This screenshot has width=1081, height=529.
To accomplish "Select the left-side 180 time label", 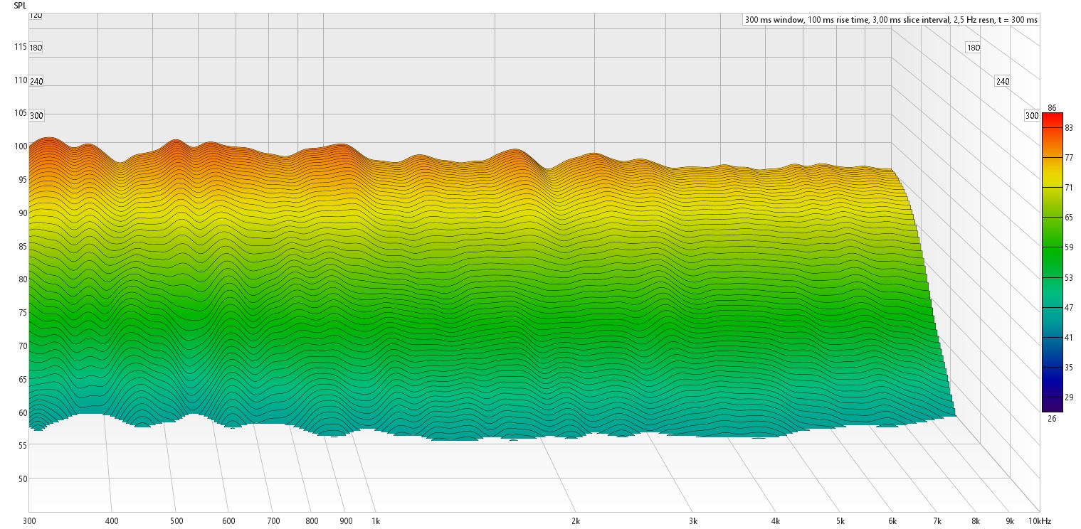I will click(36, 48).
